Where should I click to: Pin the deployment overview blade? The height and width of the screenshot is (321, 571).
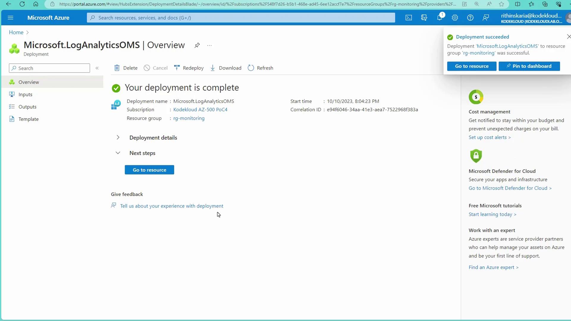[x=197, y=45]
